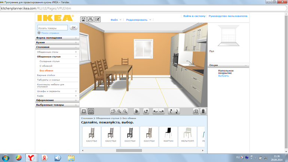Select Складные стулья subcategory

tap(49, 61)
